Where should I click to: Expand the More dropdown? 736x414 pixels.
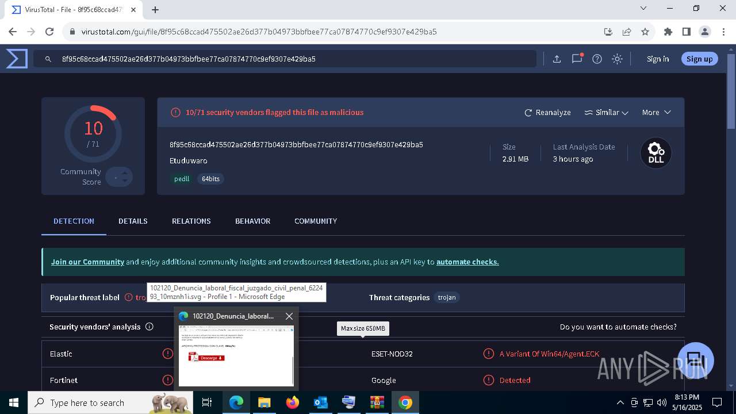pyautogui.click(x=657, y=112)
